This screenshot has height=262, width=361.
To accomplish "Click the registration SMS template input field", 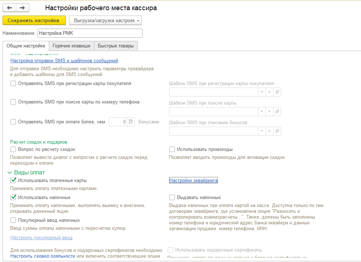I will point(214,92).
